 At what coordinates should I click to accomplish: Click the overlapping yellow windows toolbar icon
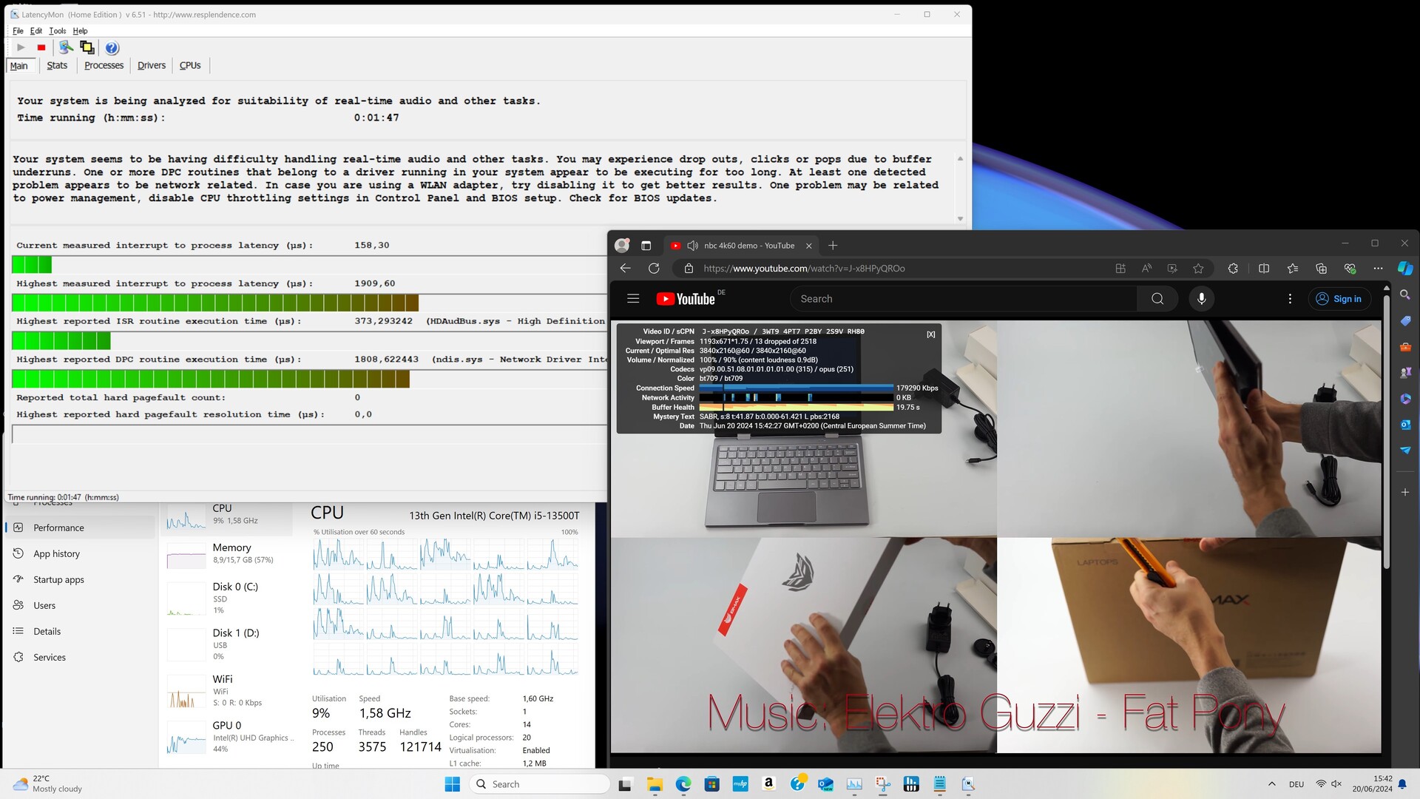point(87,48)
